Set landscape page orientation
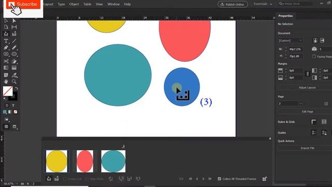This screenshot has height=187, width=332. (322, 41)
